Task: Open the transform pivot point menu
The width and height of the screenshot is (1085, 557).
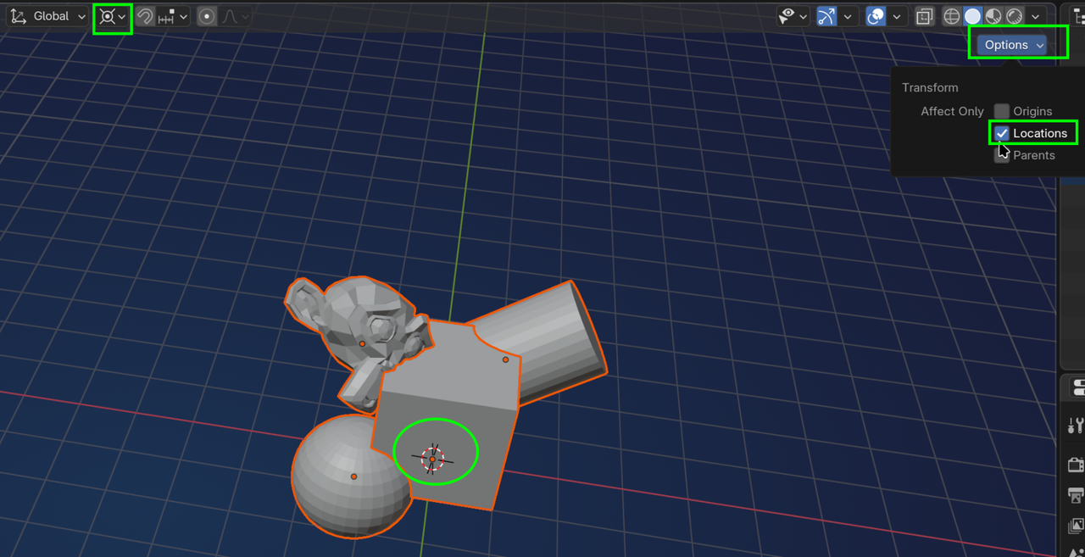Action: [x=113, y=16]
